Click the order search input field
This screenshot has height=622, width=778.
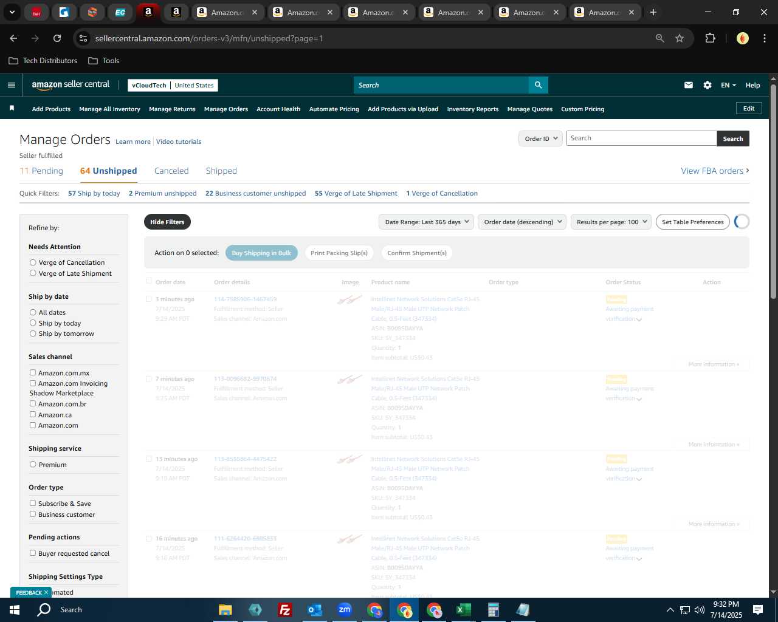pos(641,138)
